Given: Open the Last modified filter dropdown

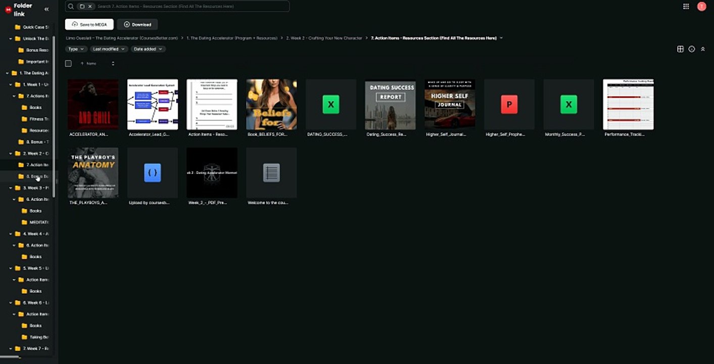Looking at the screenshot, I should (109, 49).
